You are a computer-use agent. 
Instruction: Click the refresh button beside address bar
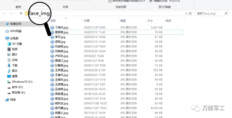coord(190,13)
